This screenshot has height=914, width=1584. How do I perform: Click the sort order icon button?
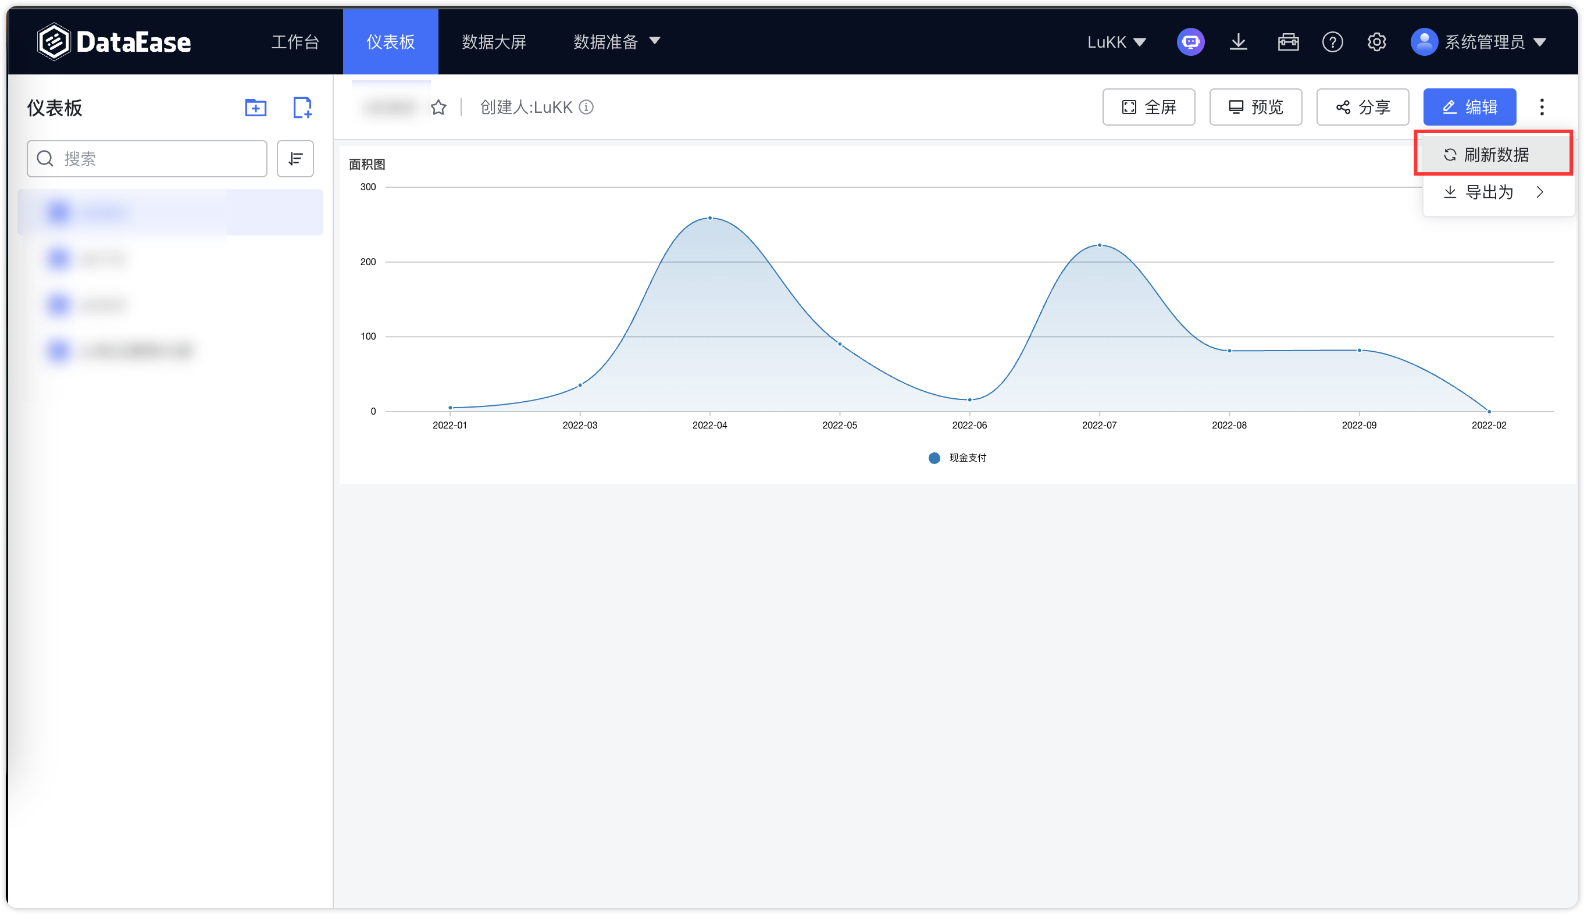pos(295,158)
